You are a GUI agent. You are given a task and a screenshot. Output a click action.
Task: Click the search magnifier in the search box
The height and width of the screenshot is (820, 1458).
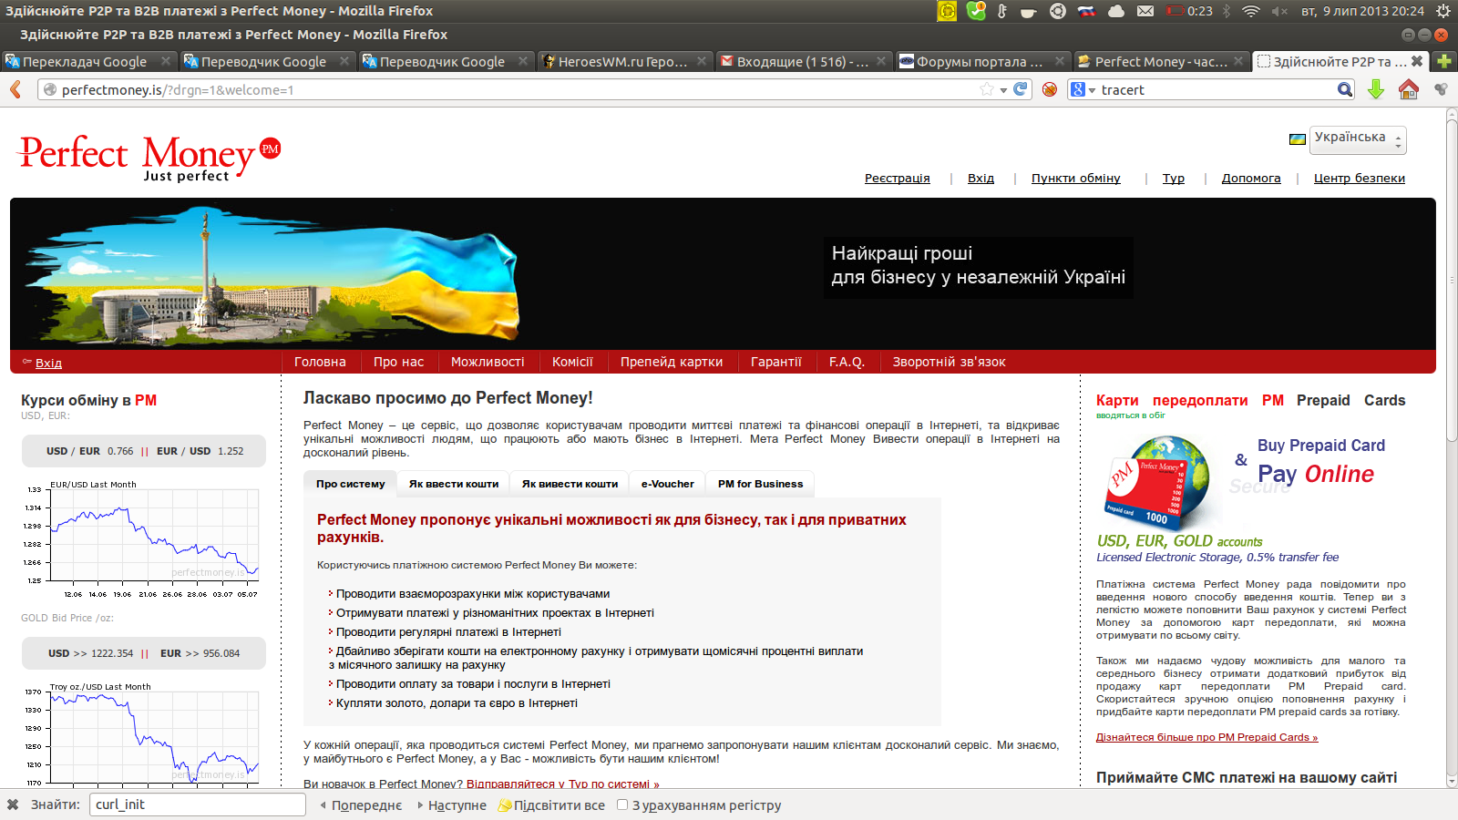[x=1345, y=89]
